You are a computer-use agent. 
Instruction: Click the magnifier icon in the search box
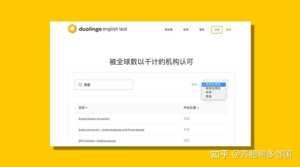click(80, 85)
